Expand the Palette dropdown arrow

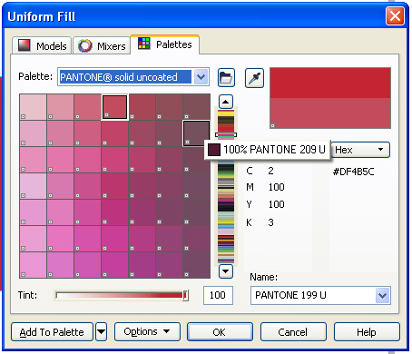[x=201, y=77]
